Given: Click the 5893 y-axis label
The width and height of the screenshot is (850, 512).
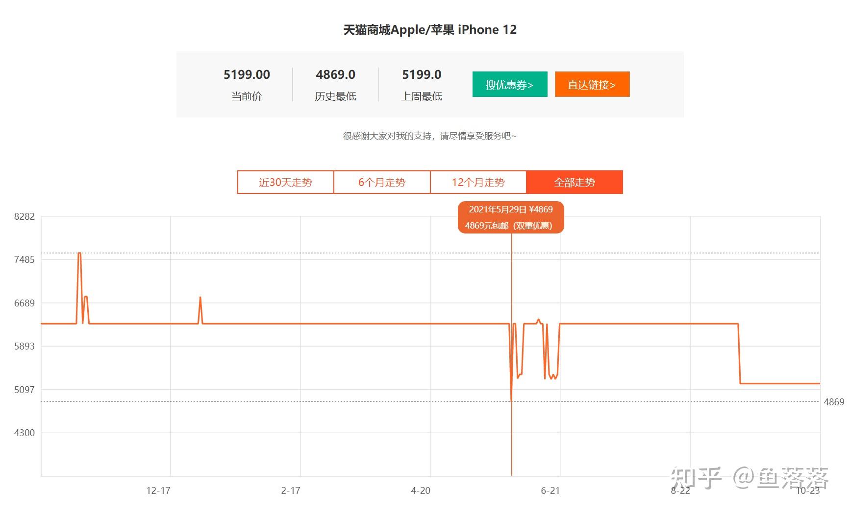Looking at the screenshot, I should pyautogui.click(x=25, y=346).
